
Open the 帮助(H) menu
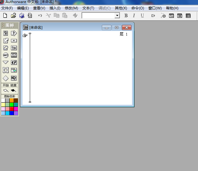pyautogui.click(x=172, y=8)
